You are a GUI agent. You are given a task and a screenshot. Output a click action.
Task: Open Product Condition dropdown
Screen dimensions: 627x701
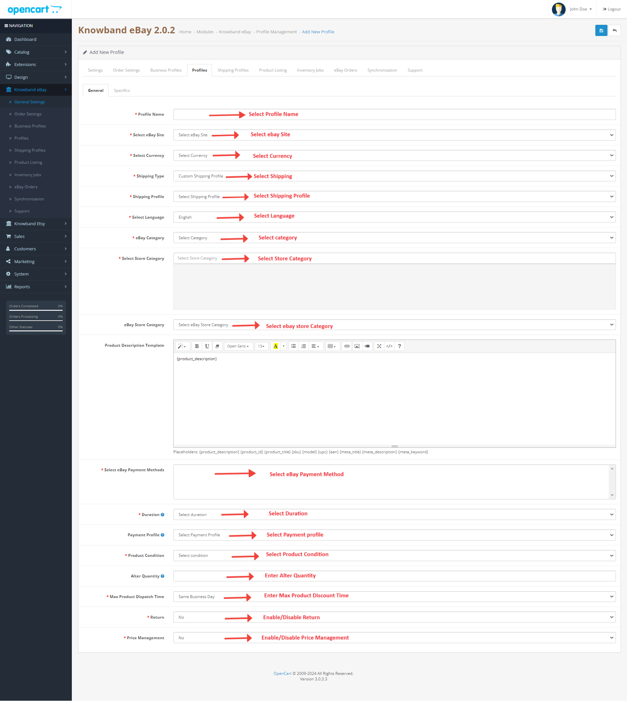point(394,556)
